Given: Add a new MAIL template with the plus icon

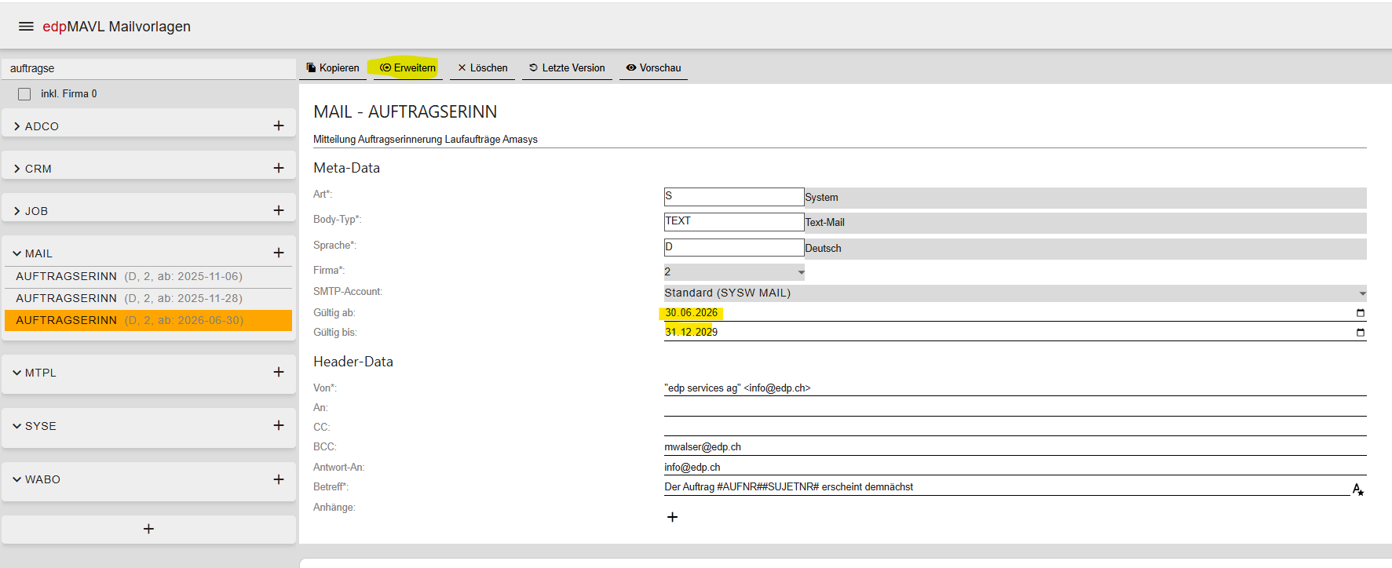Looking at the screenshot, I should coord(279,253).
